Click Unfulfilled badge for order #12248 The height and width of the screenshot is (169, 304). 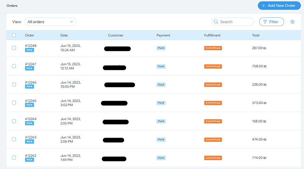213,48
